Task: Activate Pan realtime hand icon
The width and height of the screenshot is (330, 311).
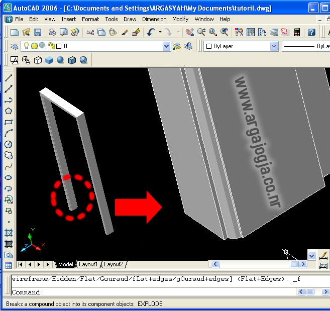Action: (x=190, y=32)
